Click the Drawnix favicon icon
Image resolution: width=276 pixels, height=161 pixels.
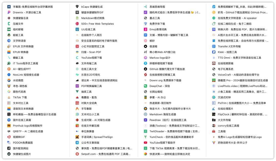point(9,12)
